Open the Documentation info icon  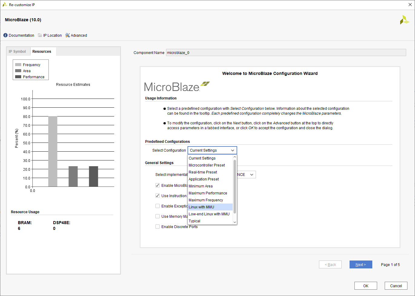tap(5, 35)
